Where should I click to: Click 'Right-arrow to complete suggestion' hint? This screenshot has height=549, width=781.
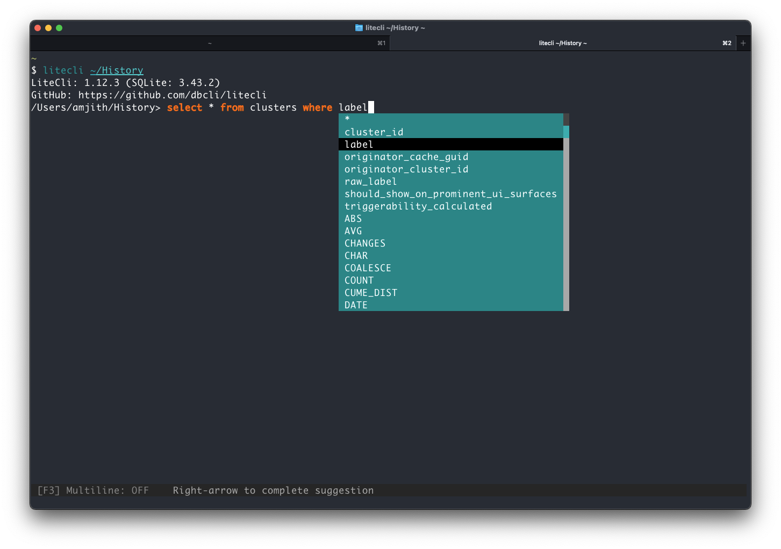(x=273, y=490)
